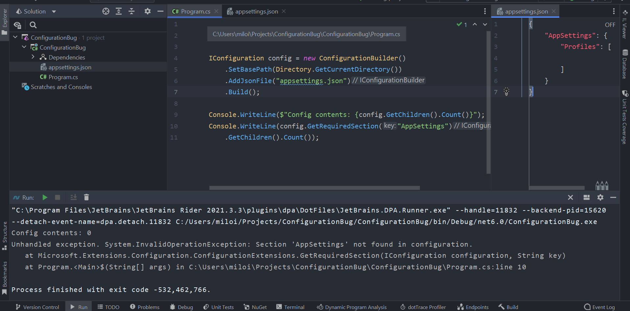Expand the Dependencies node
The width and height of the screenshot is (630, 311).
click(33, 57)
